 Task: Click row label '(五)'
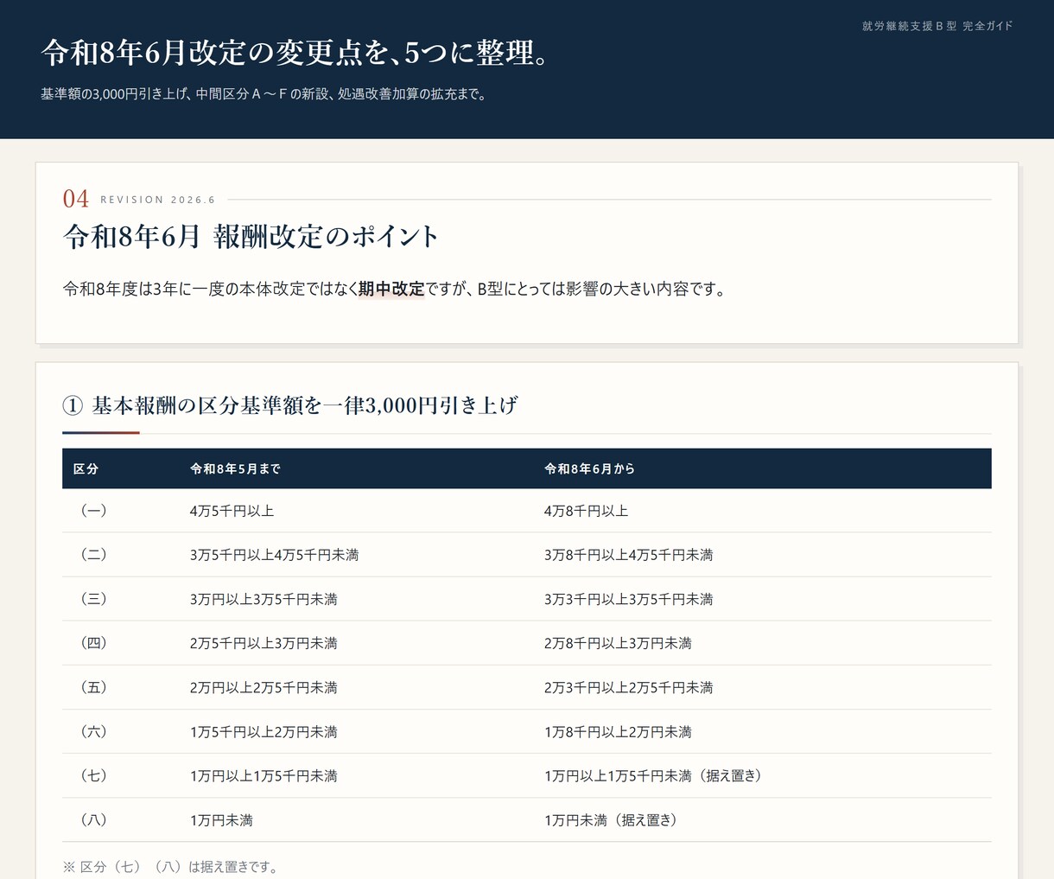pos(93,688)
